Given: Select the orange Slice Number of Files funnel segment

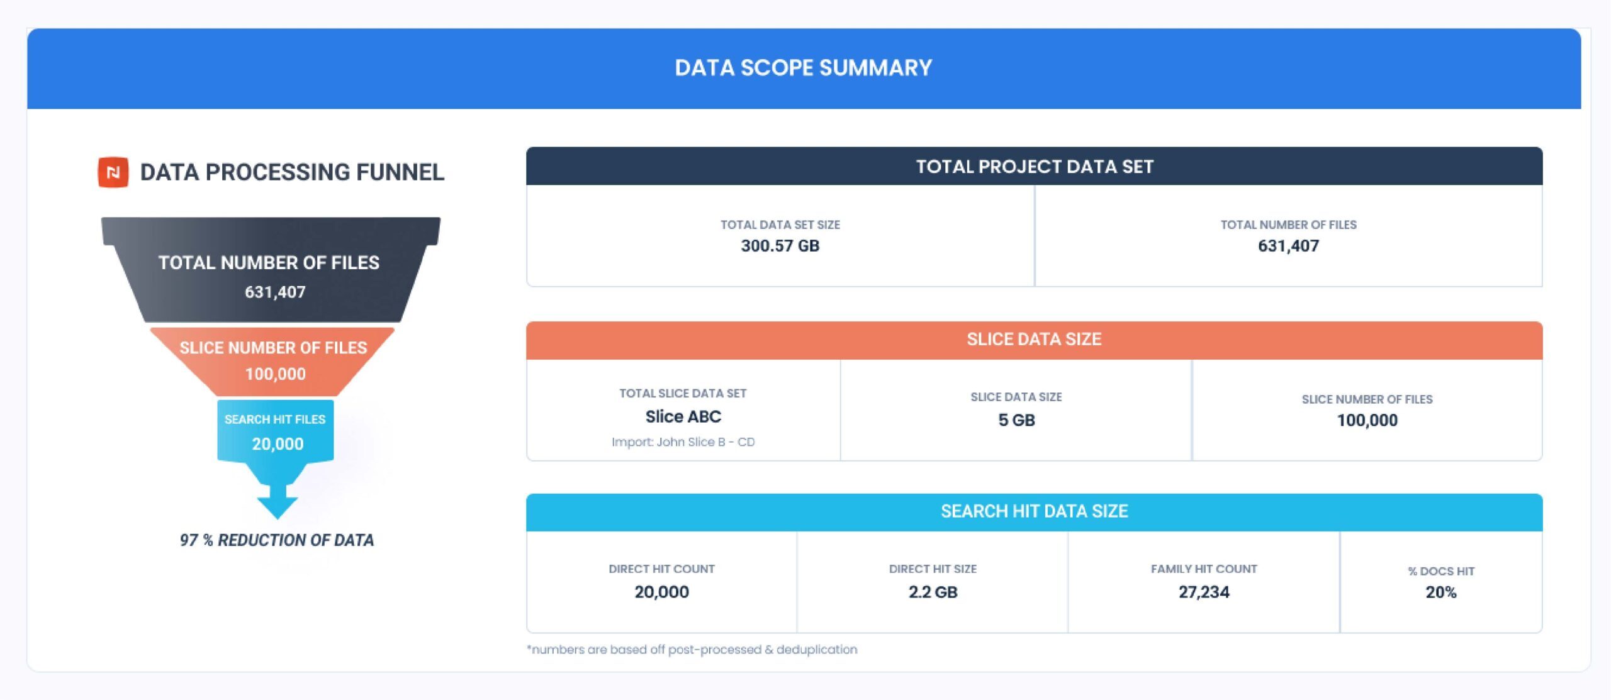Looking at the screenshot, I should 273,361.
